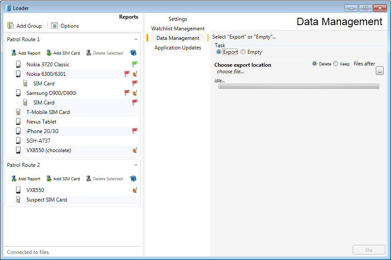Viewport: 391px width, 260px height.
Task: Collapse the Patrol Route 1 group
Action: tap(136, 39)
